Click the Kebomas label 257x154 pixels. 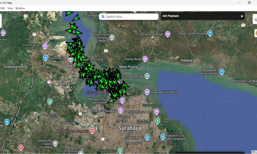64,84
